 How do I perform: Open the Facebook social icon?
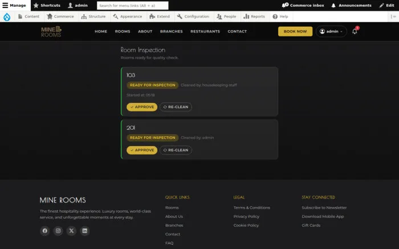pos(45,231)
